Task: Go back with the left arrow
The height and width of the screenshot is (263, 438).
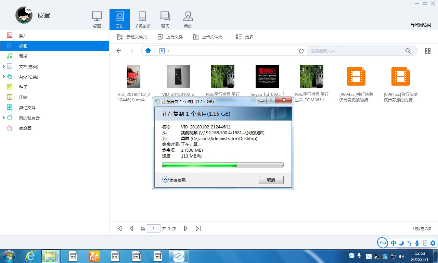Action: click(x=119, y=51)
